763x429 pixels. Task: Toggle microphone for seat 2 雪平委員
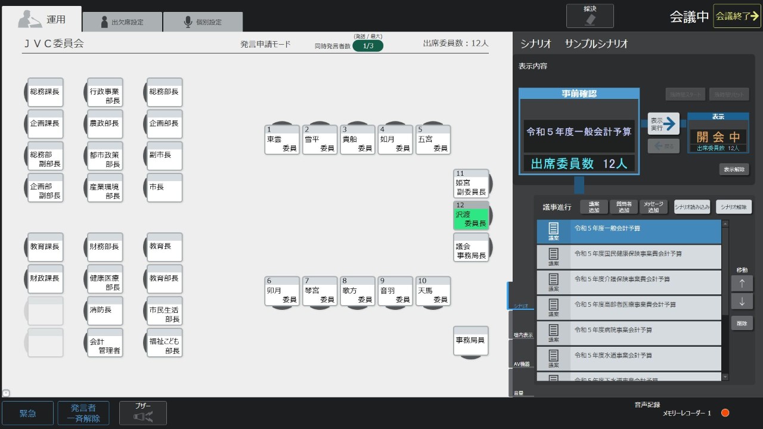point(320,139)
